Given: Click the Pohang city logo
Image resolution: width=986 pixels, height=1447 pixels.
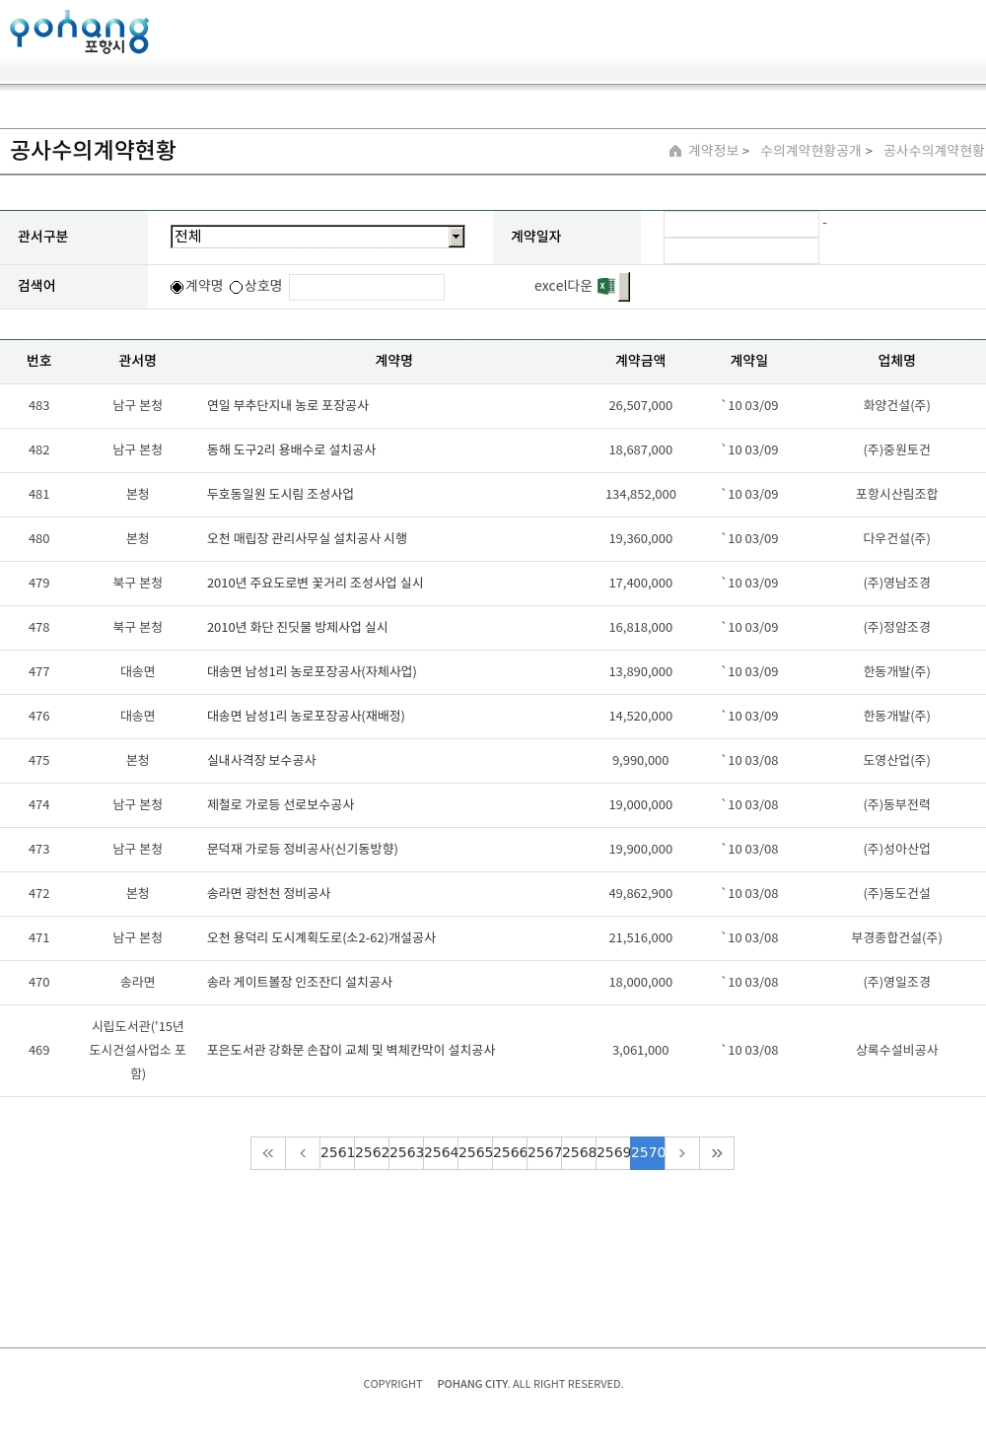Looking at the screenshot, I should click(79, 33).
